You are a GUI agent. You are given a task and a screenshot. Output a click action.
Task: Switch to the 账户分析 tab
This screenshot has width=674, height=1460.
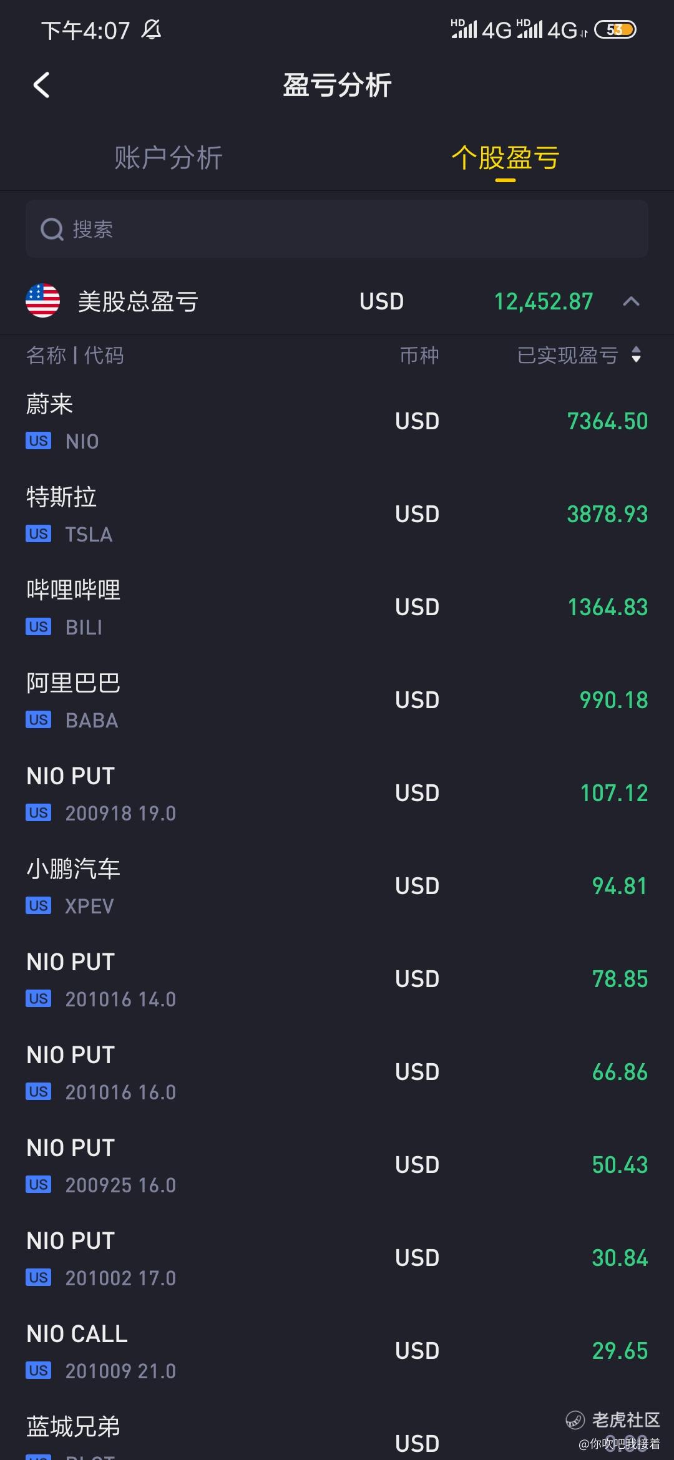168,158
